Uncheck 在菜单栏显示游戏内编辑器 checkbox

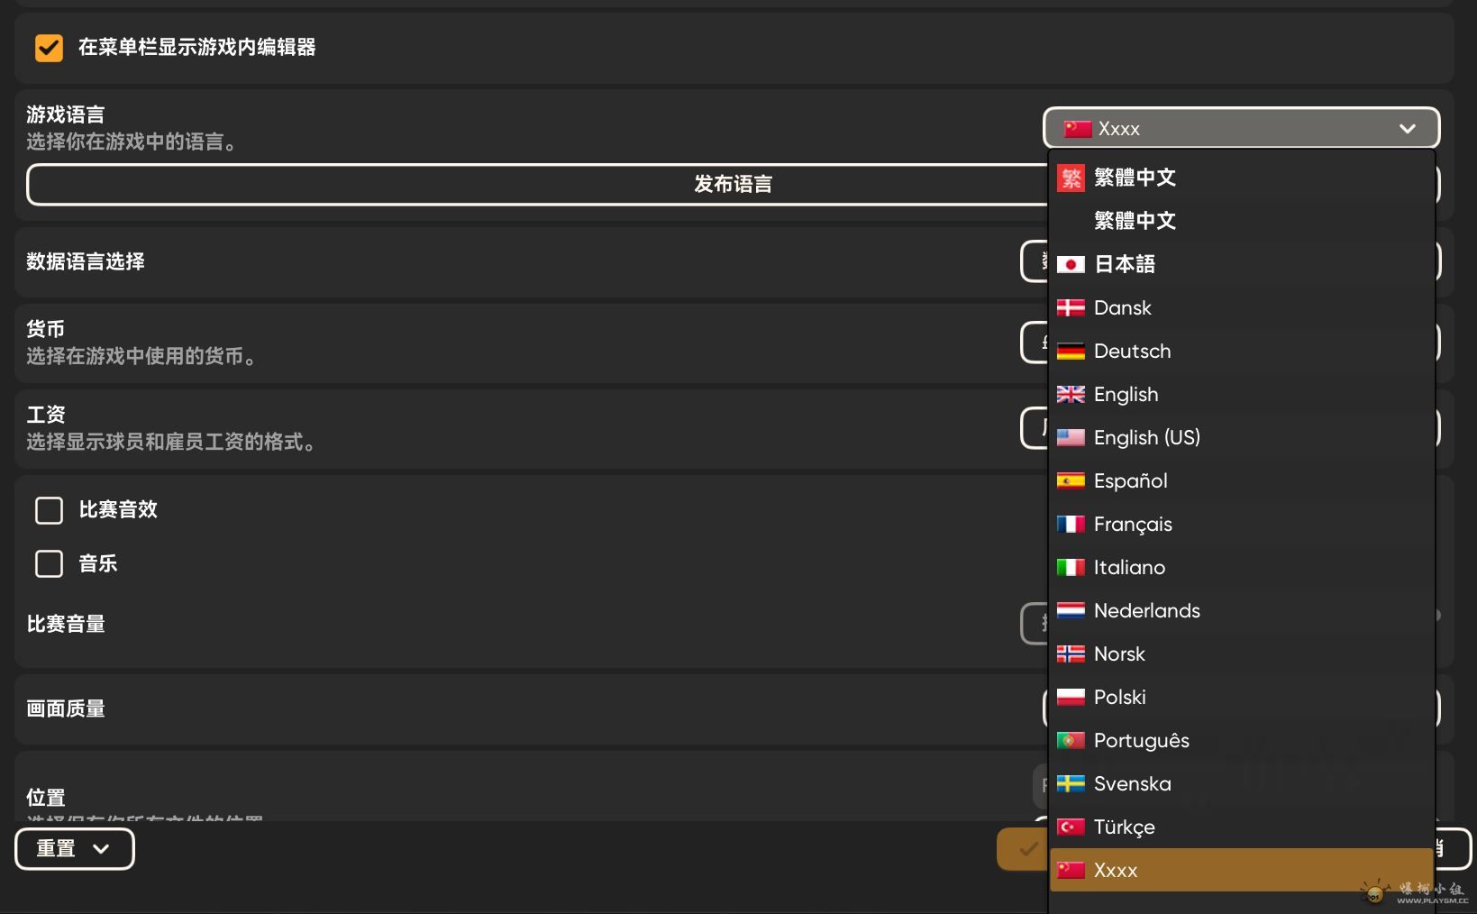49,48
